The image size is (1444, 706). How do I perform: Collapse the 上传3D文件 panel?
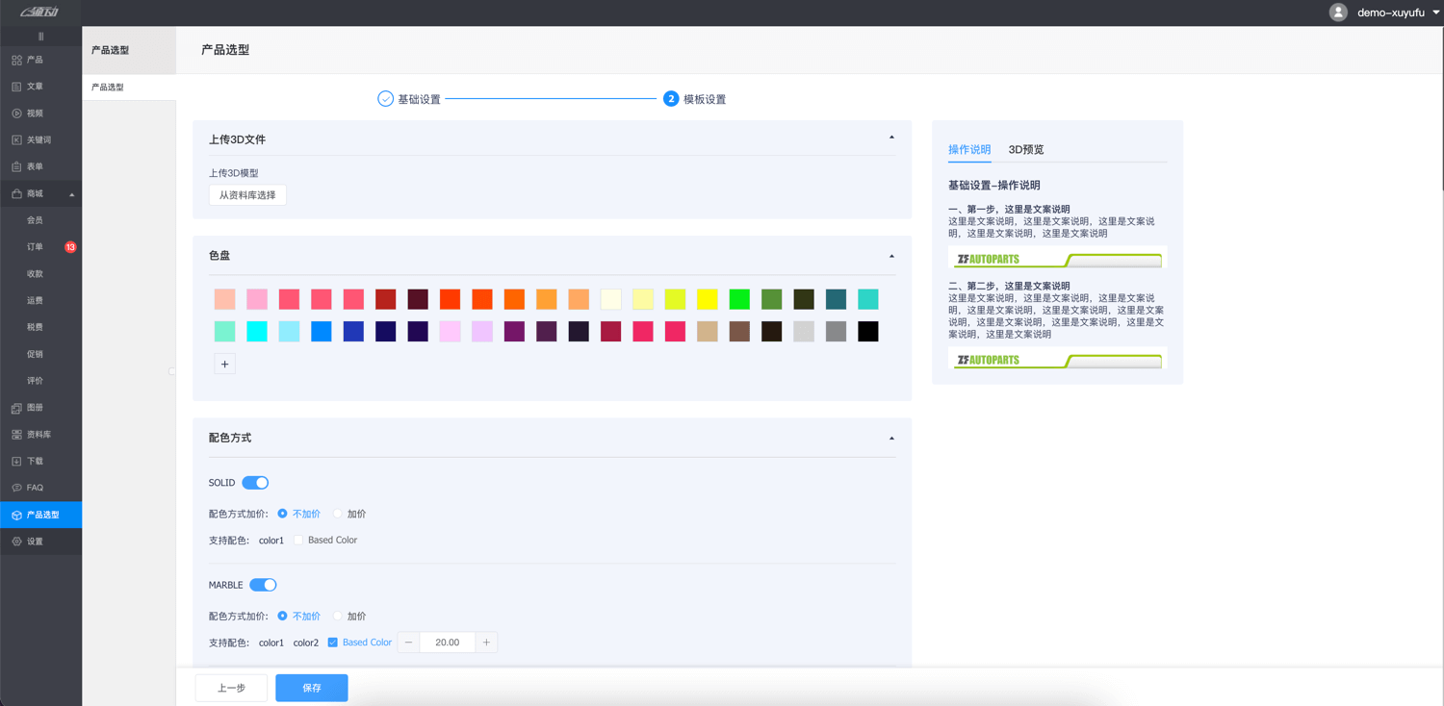891,138
